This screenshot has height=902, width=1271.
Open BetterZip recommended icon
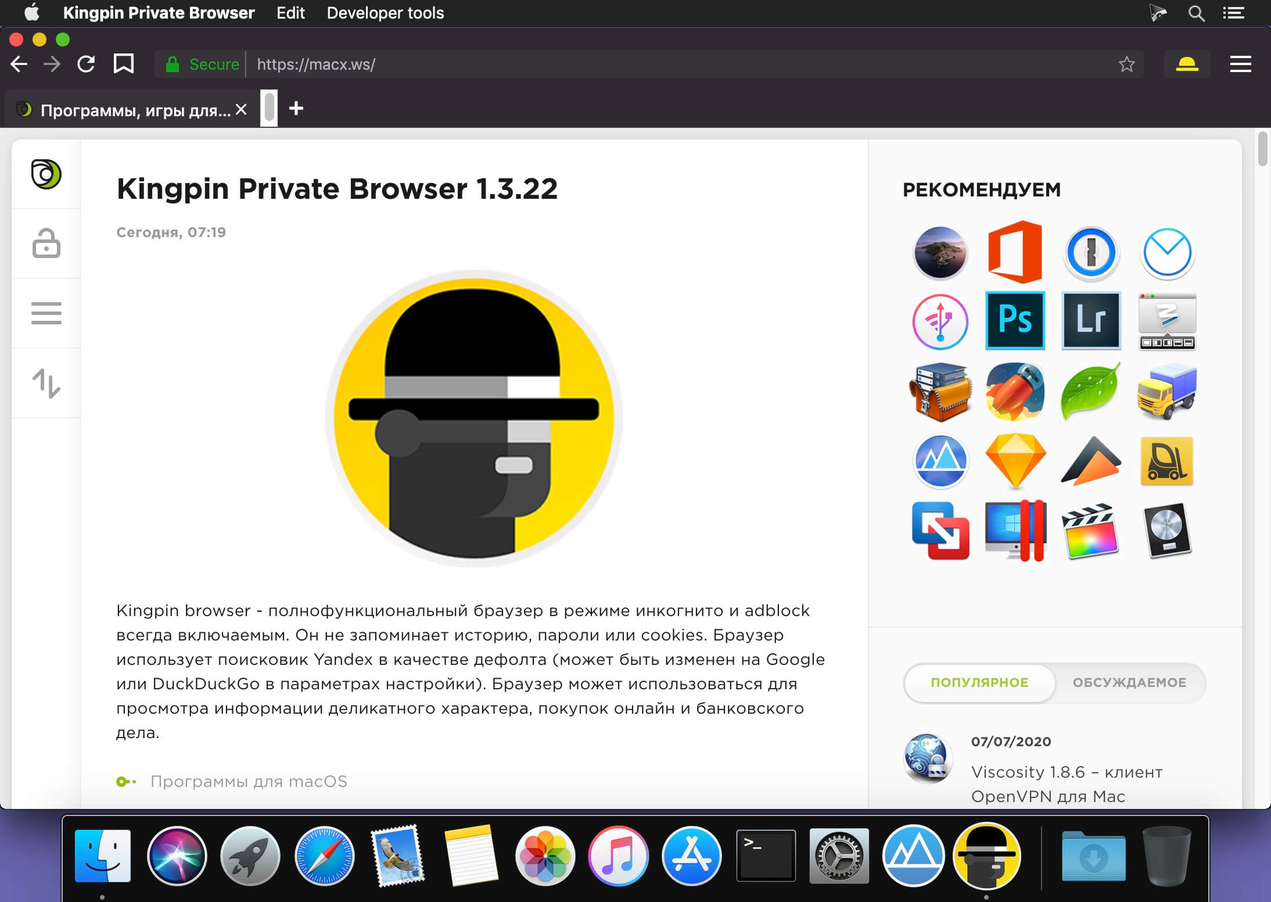coord(940,391)
